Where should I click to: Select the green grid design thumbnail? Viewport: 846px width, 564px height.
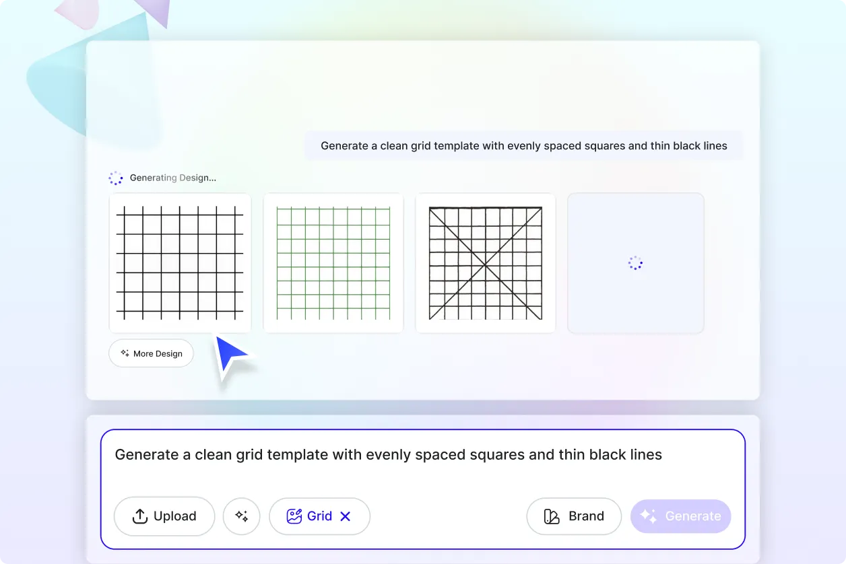point(333,262)
